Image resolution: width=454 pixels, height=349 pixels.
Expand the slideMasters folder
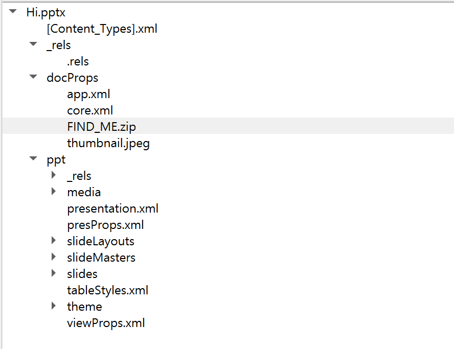point(54,257)
